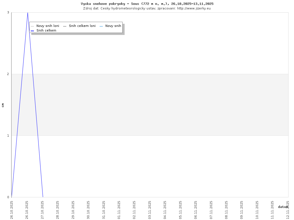Click the peak of the blue snow line
Screen dimensions: 294x220
coord(28,13)
